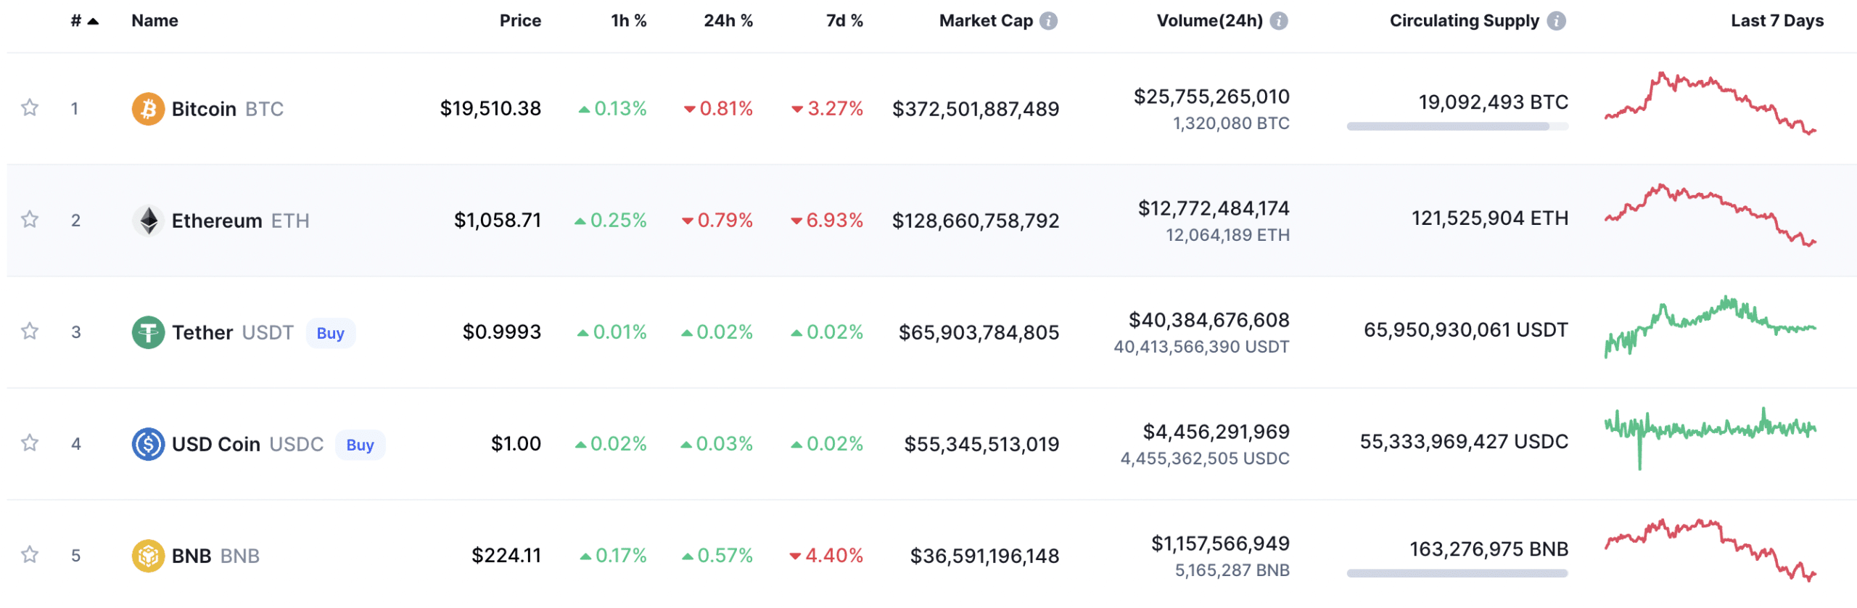This screenshot has height=608, width=1857.
Task: Open Bitcoin's 7-day price chart
Action: tap(1710, 104)
